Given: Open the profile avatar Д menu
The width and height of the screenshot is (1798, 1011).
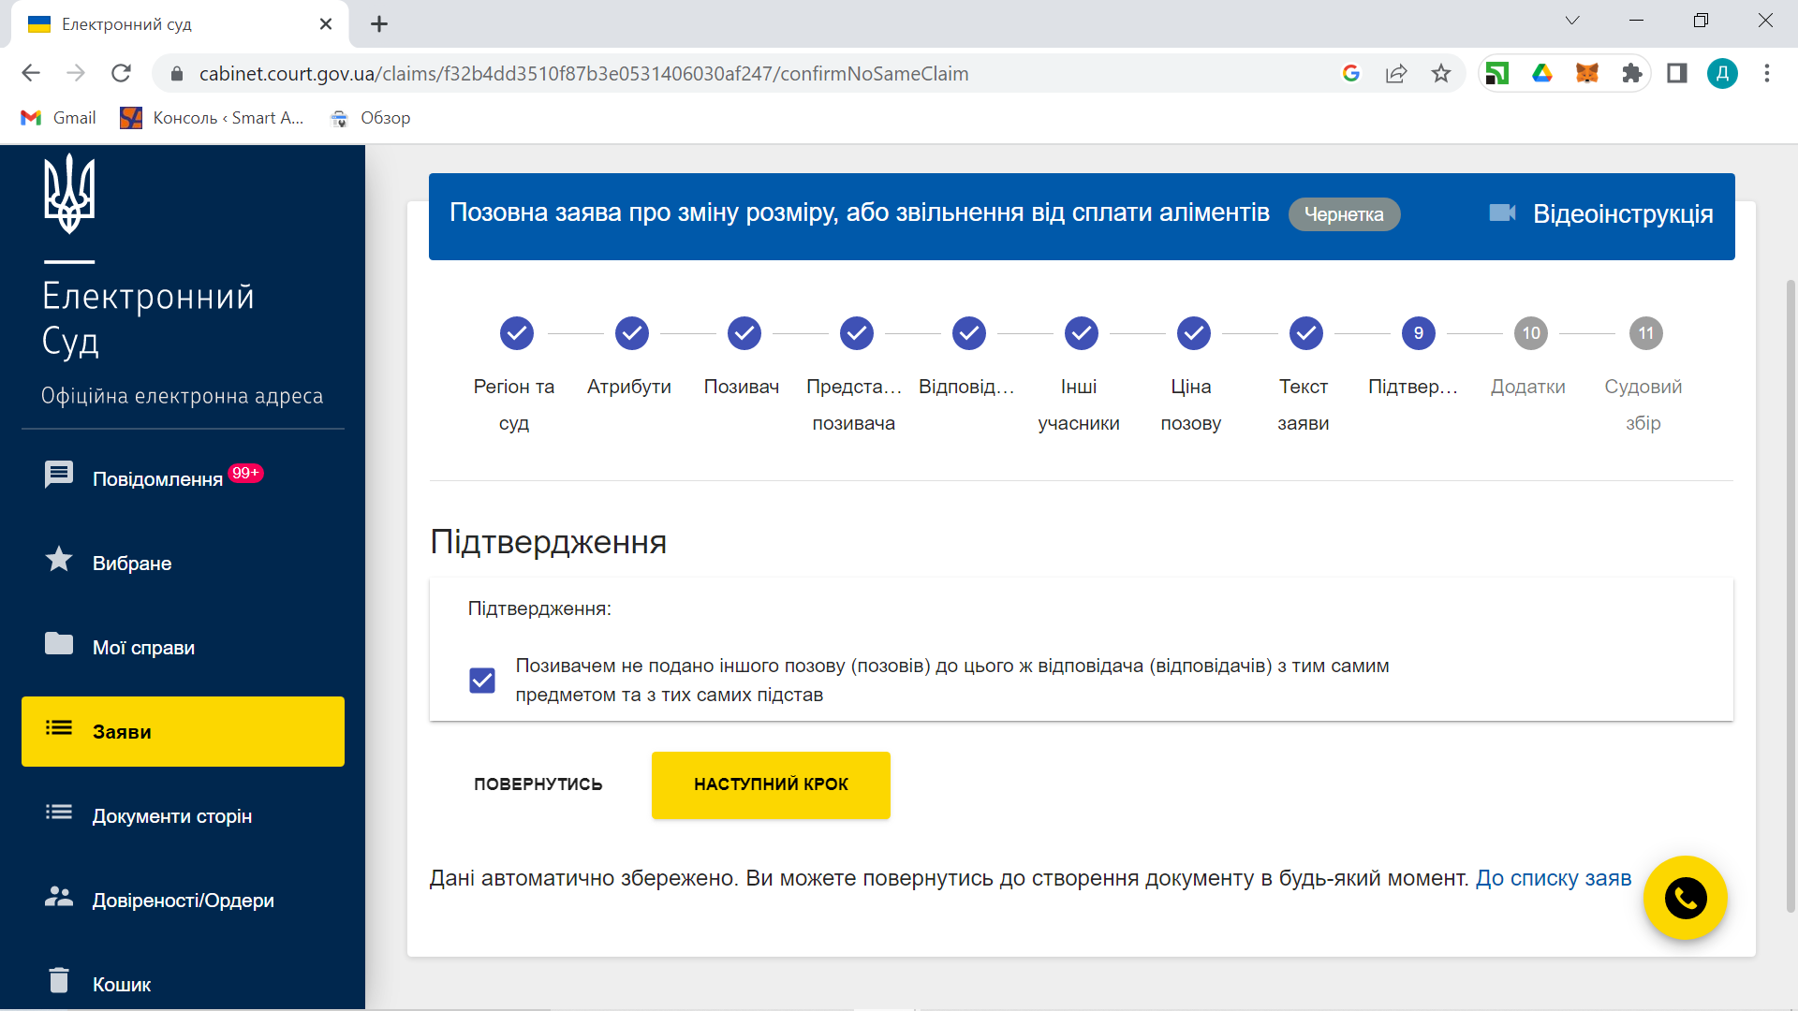Looking at the screenshot, I should click(1722, 73).
